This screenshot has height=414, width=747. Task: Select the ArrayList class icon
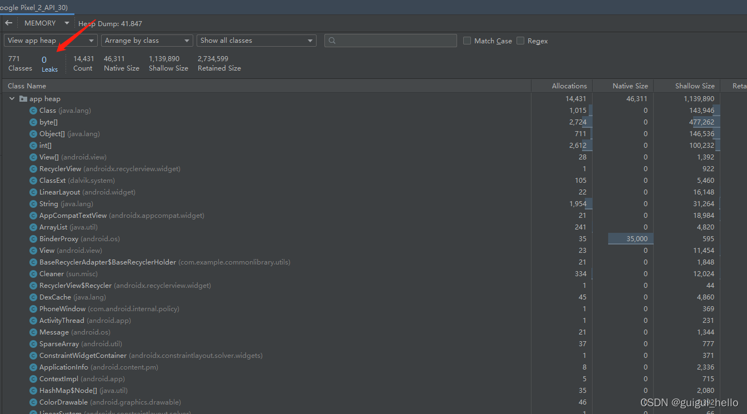tap(33, 227)
